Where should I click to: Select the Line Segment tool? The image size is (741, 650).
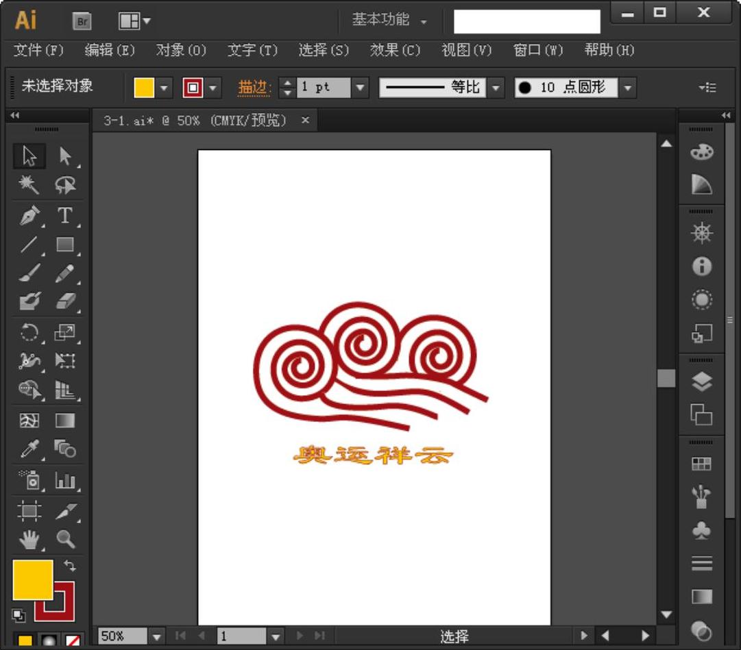(29, 244)
